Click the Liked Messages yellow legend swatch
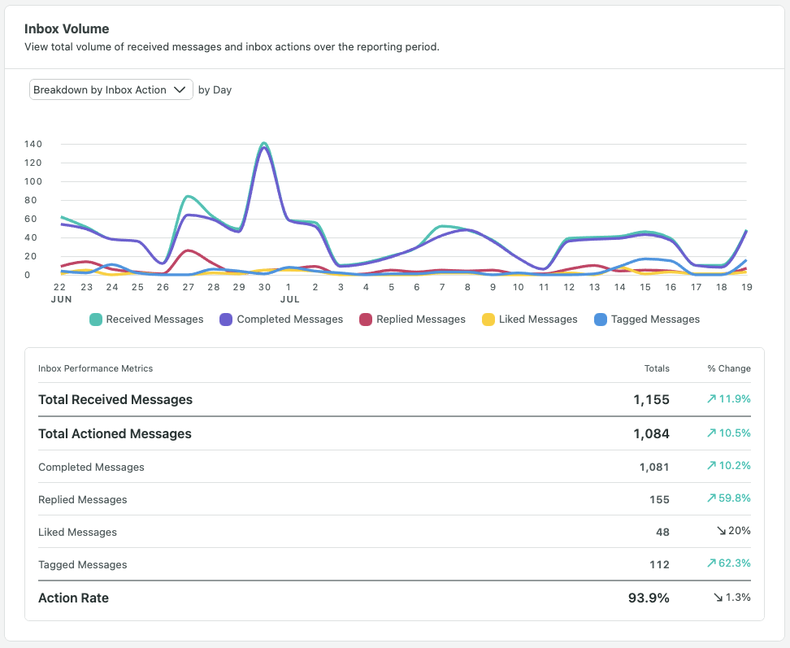 pyautogui.click(x=488, y=320)
